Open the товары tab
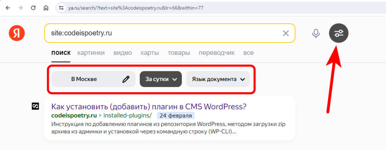 click(x=179, y=53)
